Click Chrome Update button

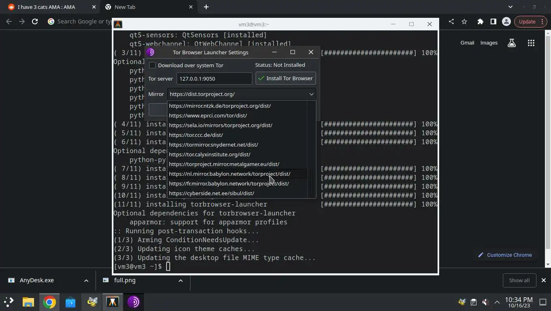tap(527, 21)
